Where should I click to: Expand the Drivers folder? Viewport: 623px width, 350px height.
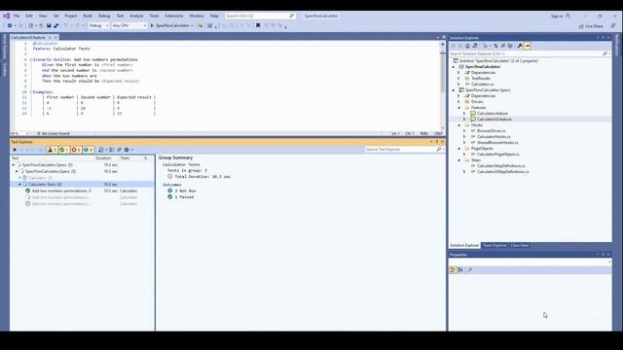[x=458, y=101]
